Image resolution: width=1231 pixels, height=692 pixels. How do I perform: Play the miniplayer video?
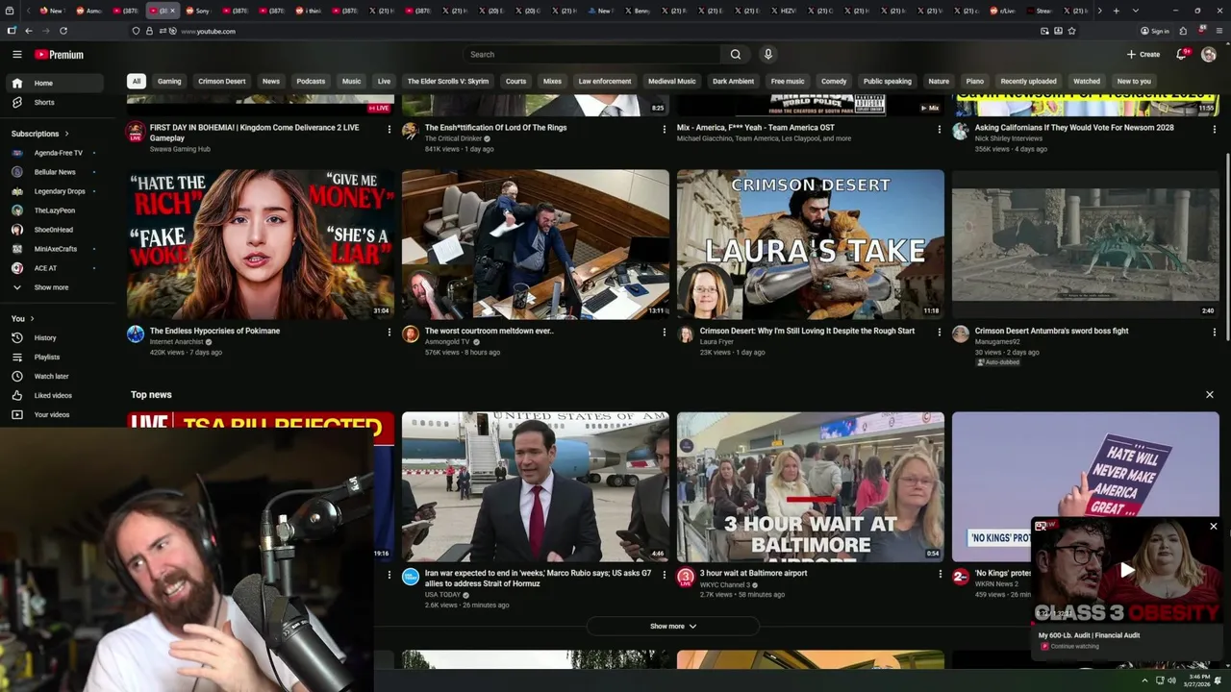1127,571
